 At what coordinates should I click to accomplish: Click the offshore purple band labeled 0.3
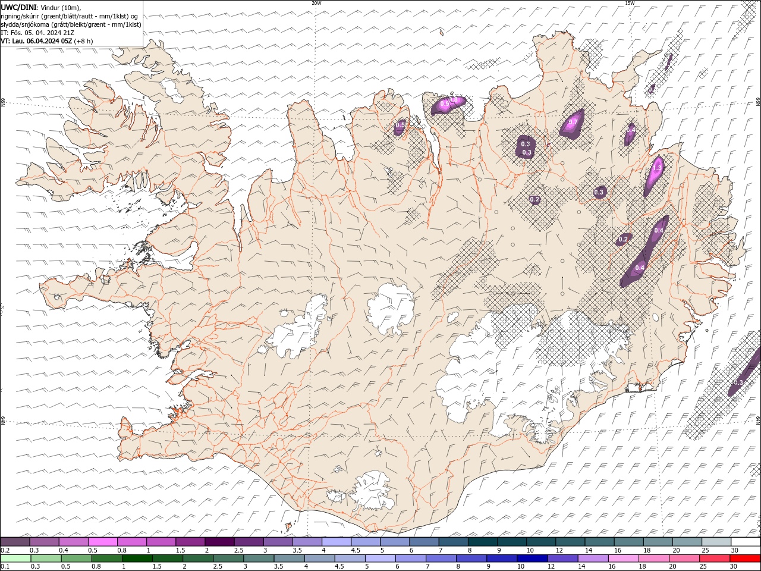(746, 371)
